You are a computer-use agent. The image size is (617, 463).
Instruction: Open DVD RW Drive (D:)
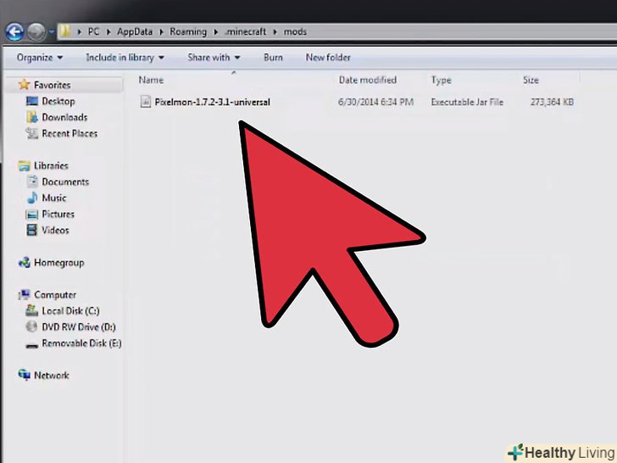tap(79, 327)
